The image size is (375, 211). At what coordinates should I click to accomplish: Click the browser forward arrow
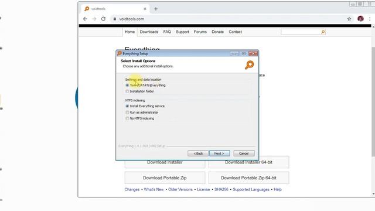pyautogui.click(x=94, y=19)
